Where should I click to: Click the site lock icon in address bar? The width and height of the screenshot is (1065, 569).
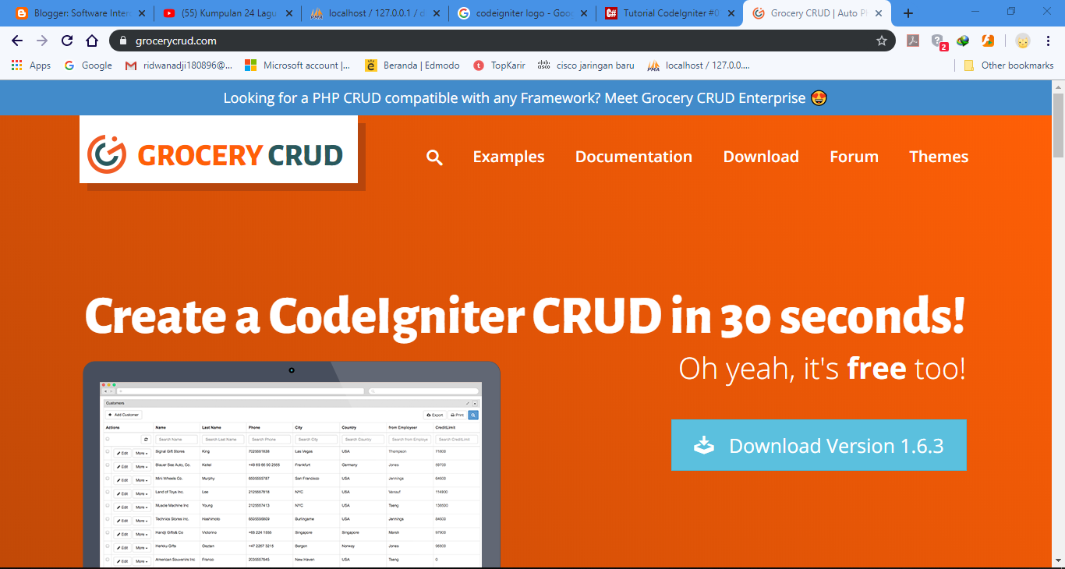122,41
